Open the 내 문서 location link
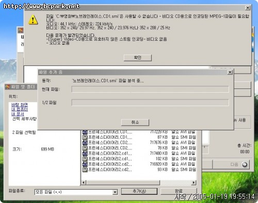Screen dimensions: 258x203 pyautogui.click(x=18, y=114)
